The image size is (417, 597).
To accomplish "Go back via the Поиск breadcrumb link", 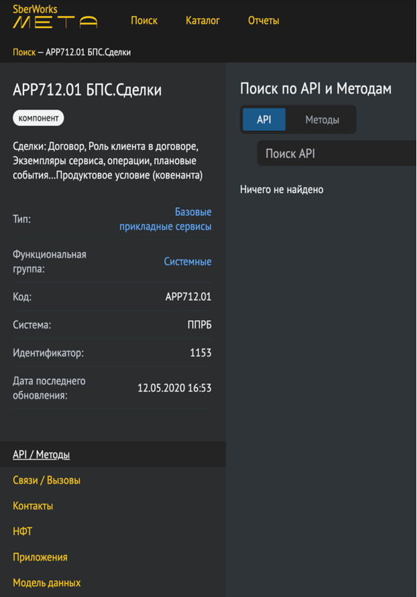I will tap(24, 52).
